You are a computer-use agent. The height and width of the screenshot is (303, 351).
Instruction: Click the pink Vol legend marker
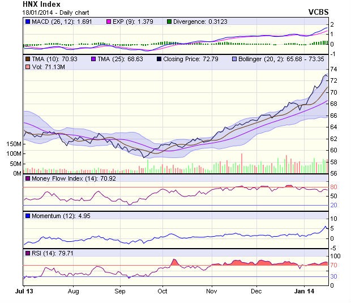27,67
